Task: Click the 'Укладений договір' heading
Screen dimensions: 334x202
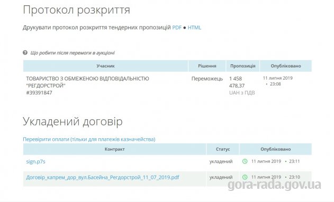Action: 73,122
